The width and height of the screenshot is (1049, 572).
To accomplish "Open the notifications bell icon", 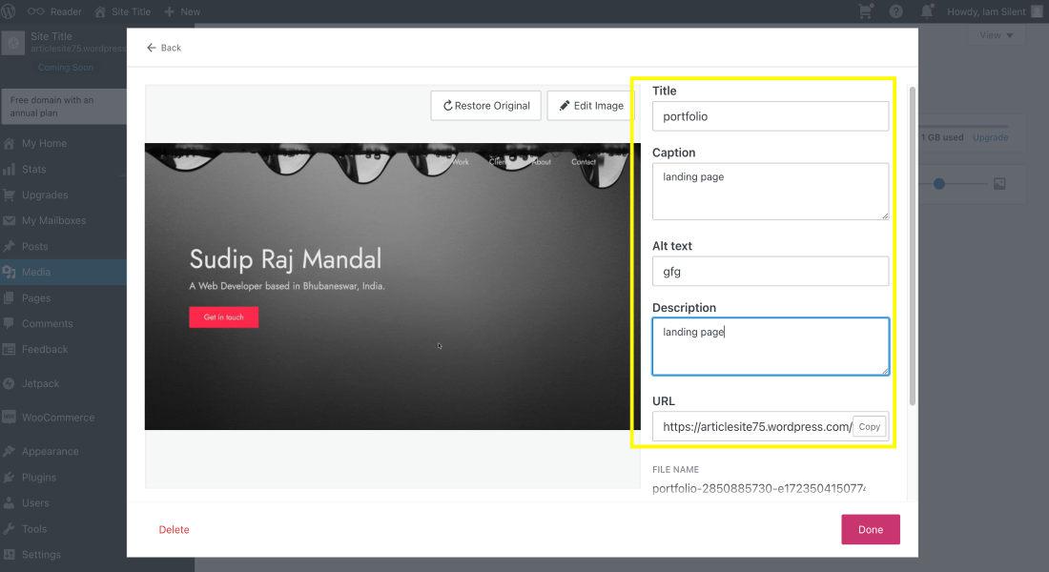I will (927, 11).
